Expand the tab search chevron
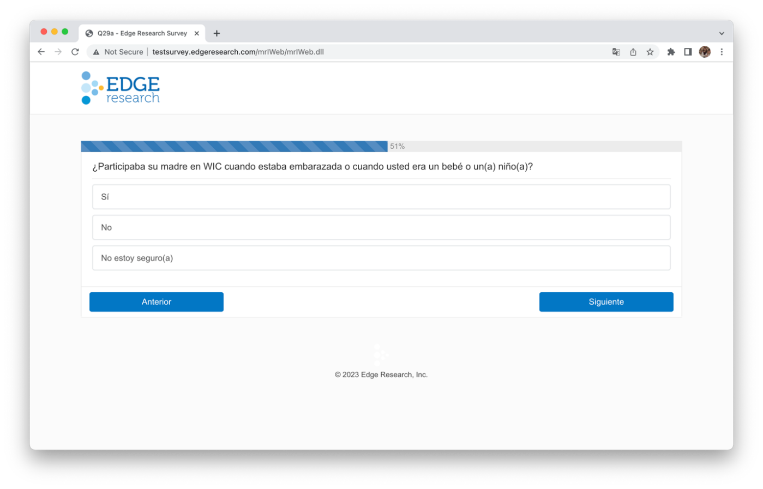Viewport: 763px width, 489px height. (x=722, y=33)
